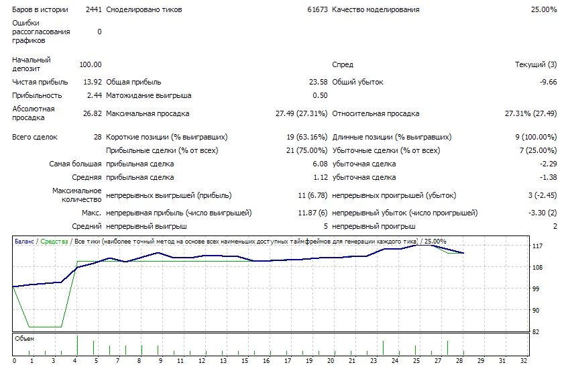Click average consecutive wins value 5
The image size is (566, 367).
click(x=326, y=227)
